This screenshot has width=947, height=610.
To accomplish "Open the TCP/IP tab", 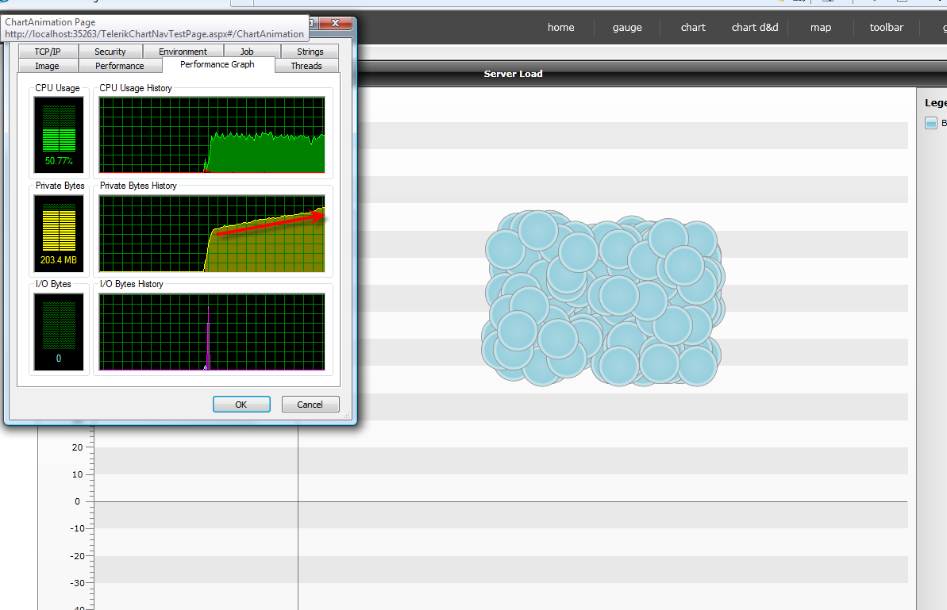I will [48, 52].
